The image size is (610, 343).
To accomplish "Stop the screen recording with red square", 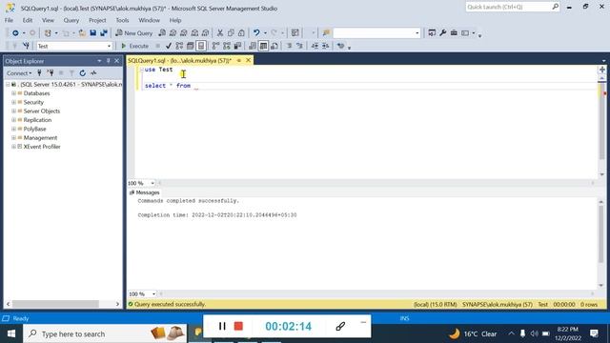I will pyautogui.click(x=238, y=326).
